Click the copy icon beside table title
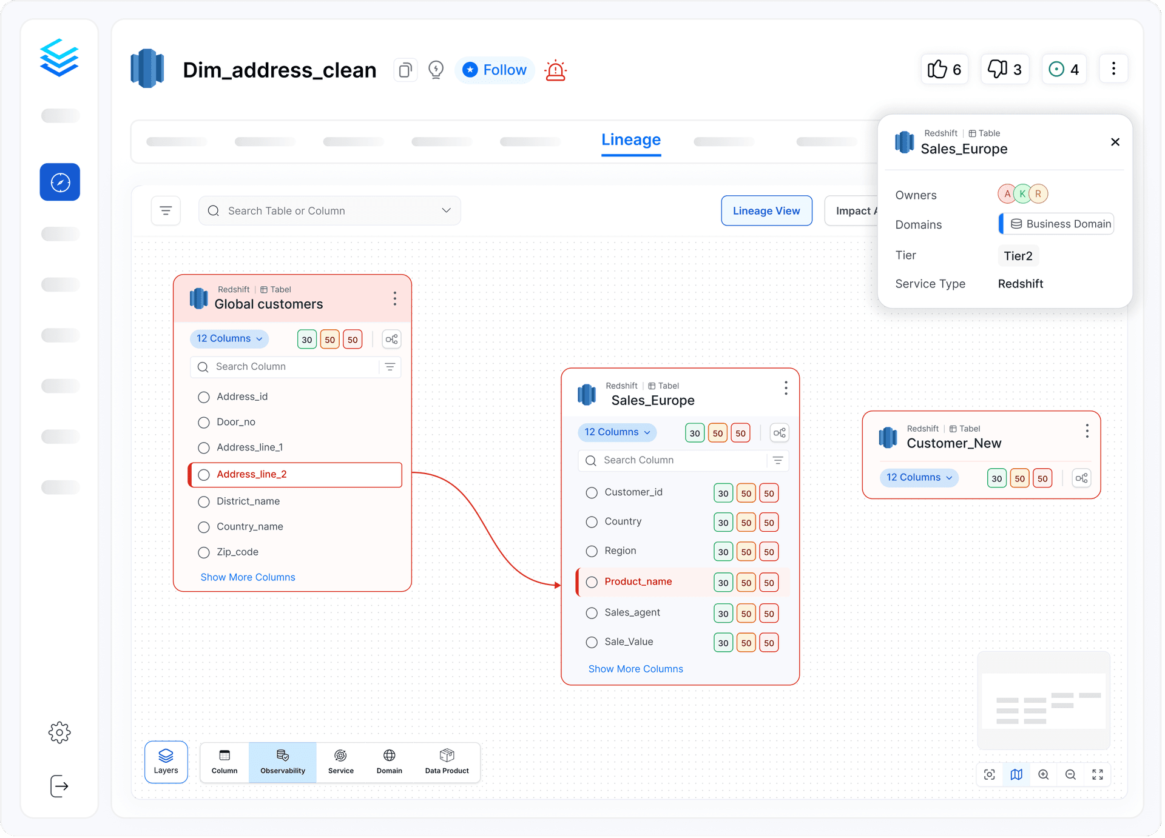This screenshot has width=1165, height=838. click(405, 70)
